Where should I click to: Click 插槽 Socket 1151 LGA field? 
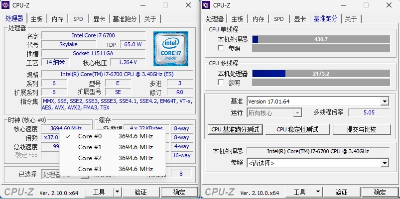point(93,53)
